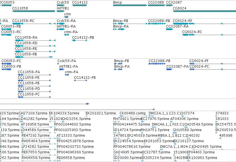Select EST AT04306.3prime
The width and height of the screenshot is (236, 162).
coord(184,119)
